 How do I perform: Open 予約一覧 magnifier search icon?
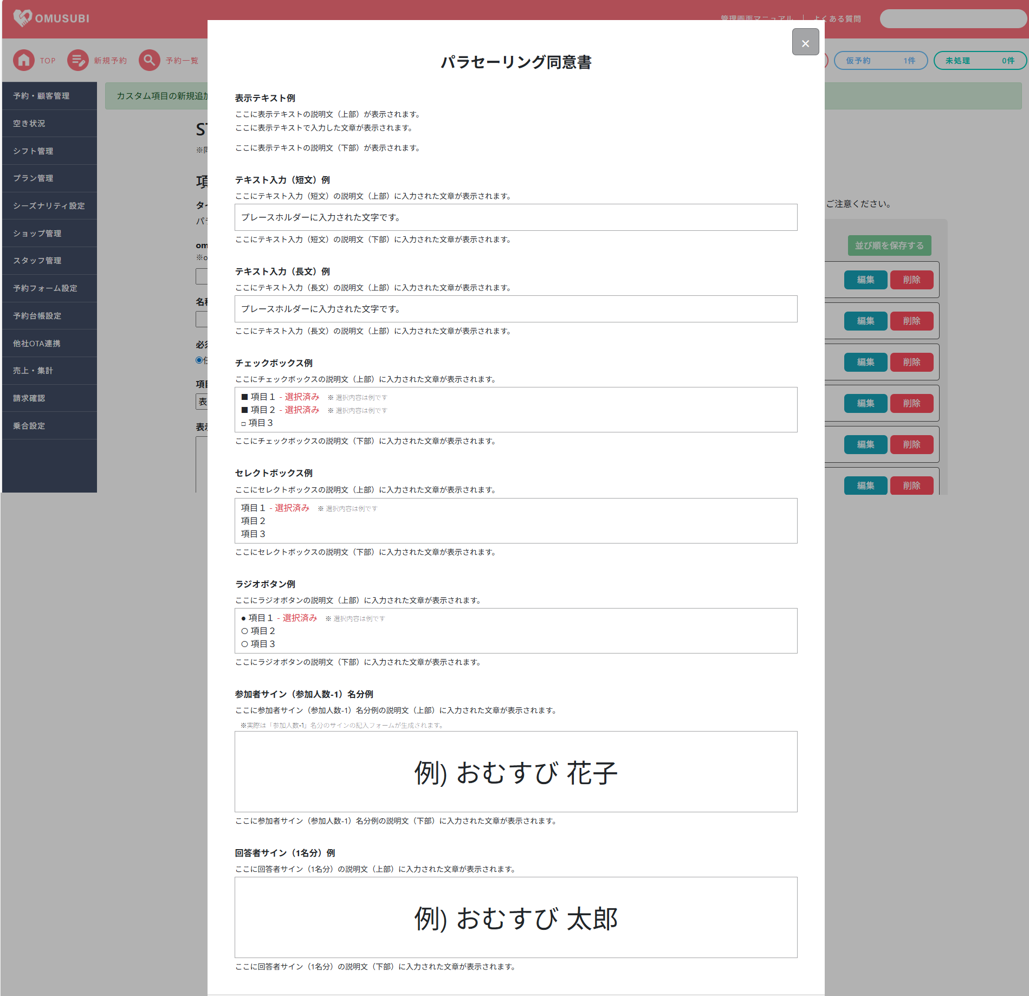tap(149, 60)
